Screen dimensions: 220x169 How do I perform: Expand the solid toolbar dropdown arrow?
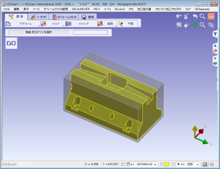coord(64,26)
